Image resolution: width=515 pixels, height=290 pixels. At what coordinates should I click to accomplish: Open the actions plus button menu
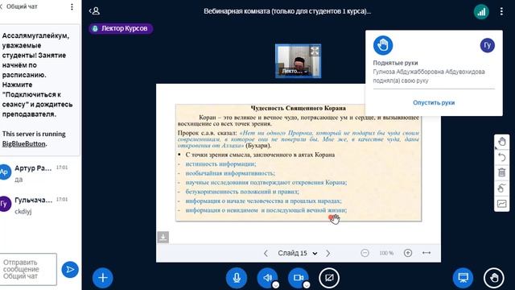pyautogui.click(x=102, y=278)
